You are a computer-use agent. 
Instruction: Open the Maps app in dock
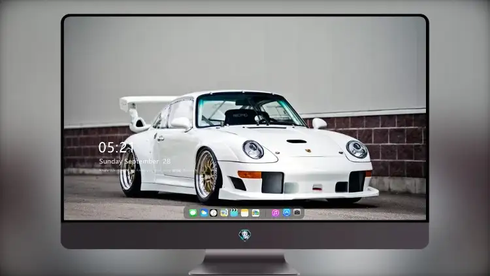255,213
